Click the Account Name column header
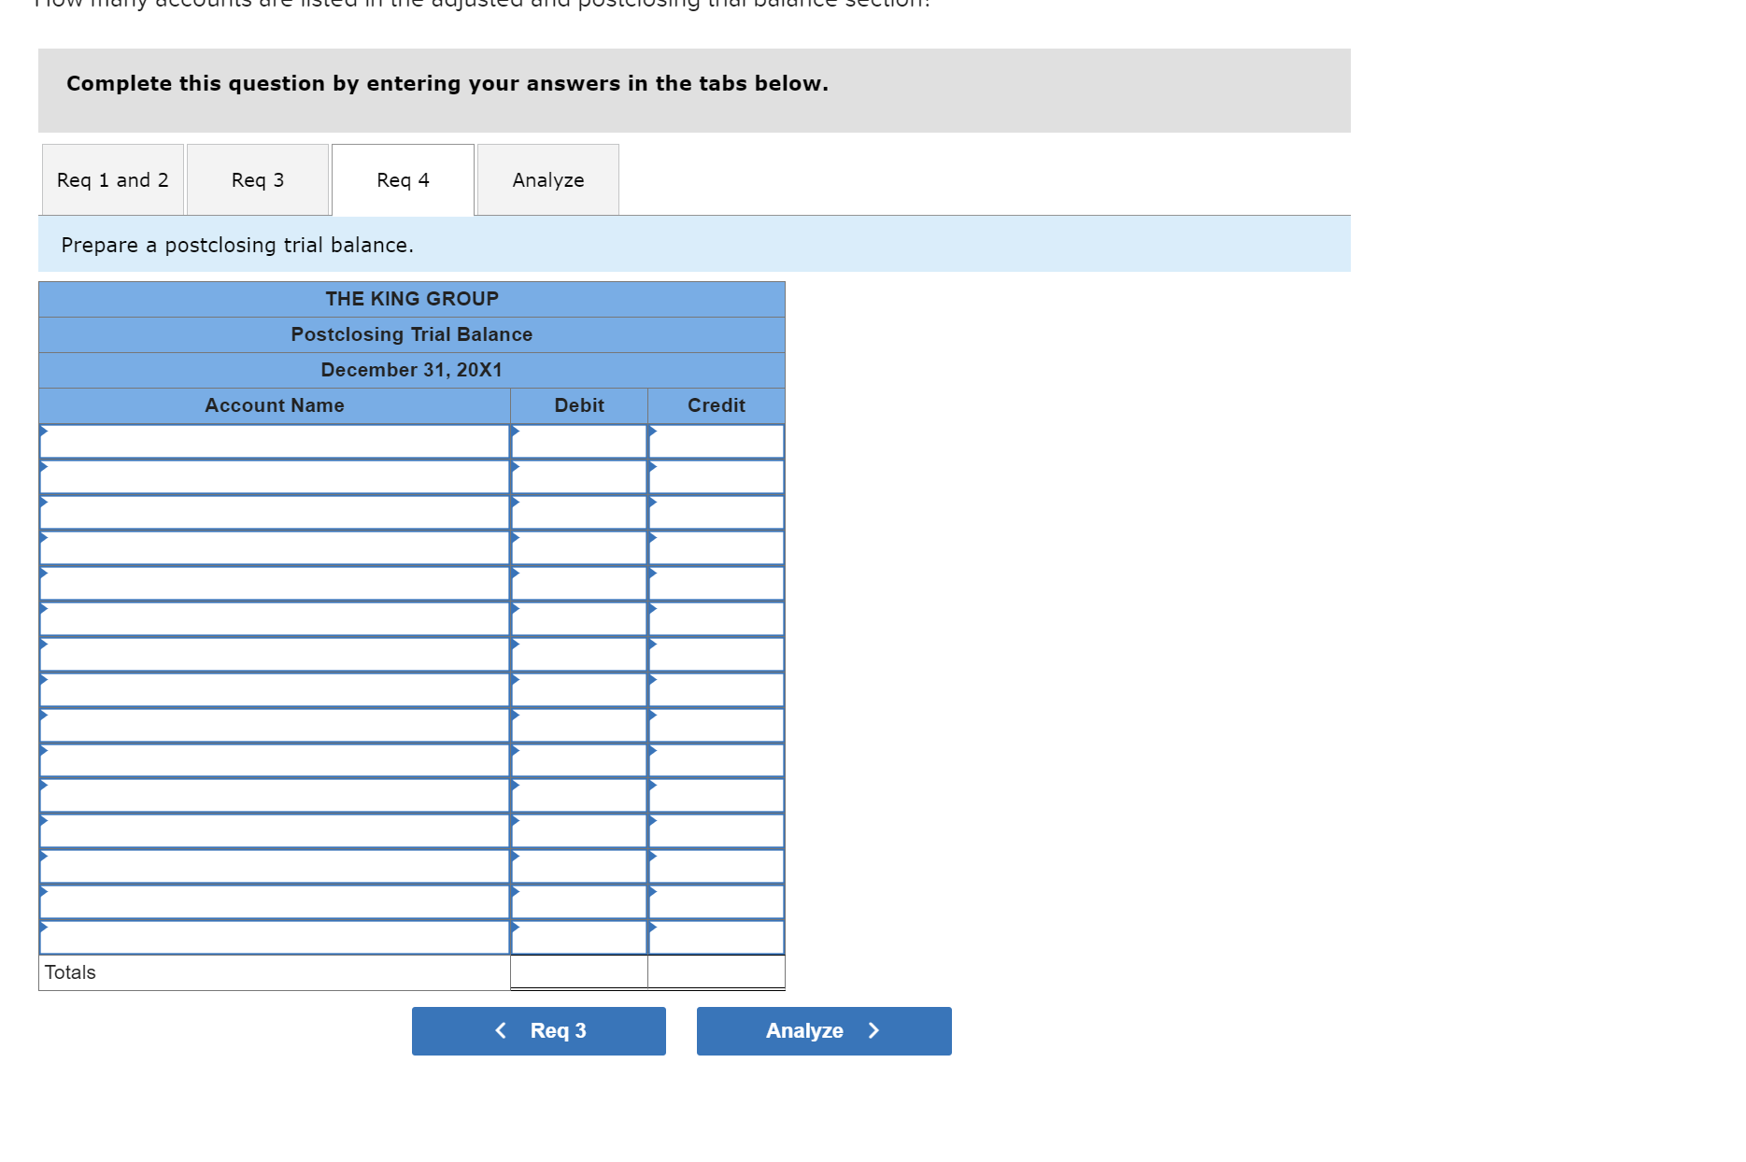Viewport: 1746px width, 1162px height. [274, 405]
